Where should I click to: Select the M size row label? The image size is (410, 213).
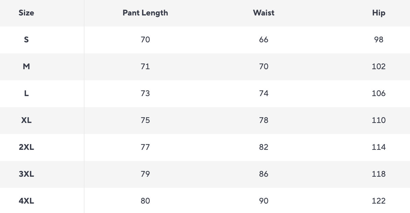coord(26,67)
